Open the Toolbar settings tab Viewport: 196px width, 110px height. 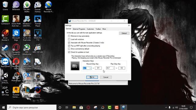tap(98, 29)
